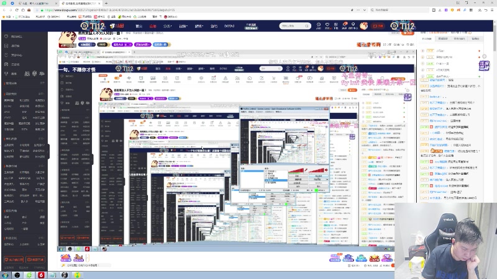Viewport: 497px width, 279px height.
Task: Click the webcam overlay of the streamer
Action: 445,241
